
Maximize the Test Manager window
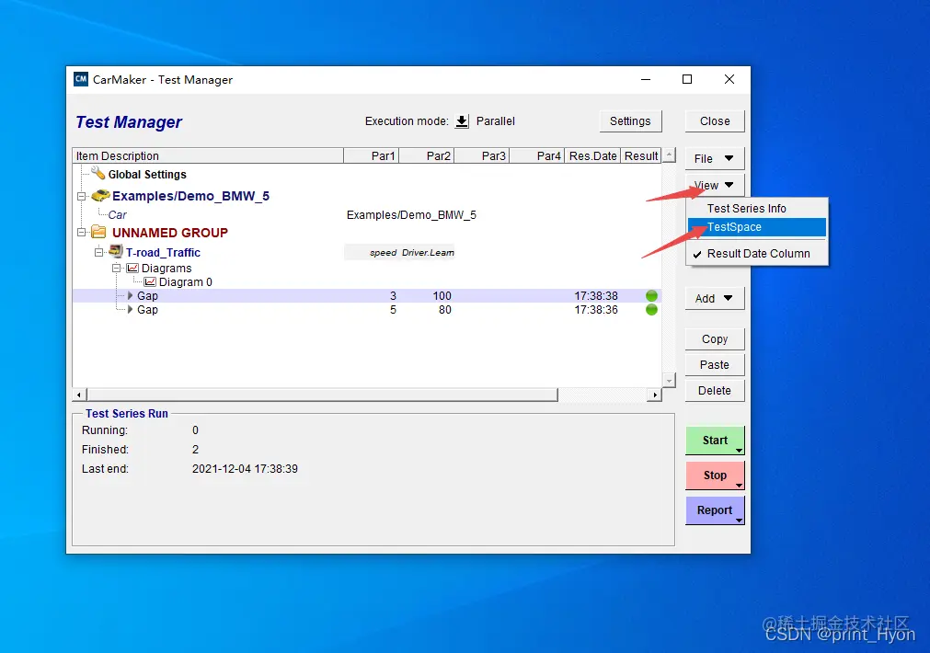(687, 79)
